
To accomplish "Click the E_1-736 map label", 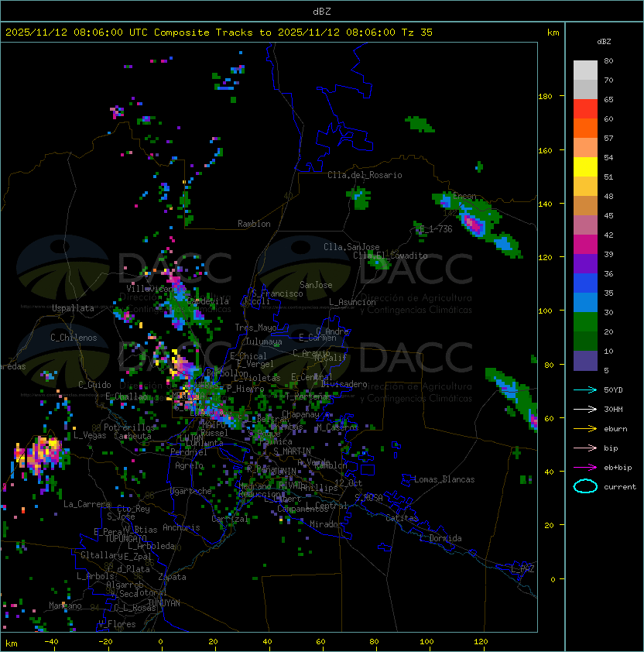I will click(x=436, y=229).
